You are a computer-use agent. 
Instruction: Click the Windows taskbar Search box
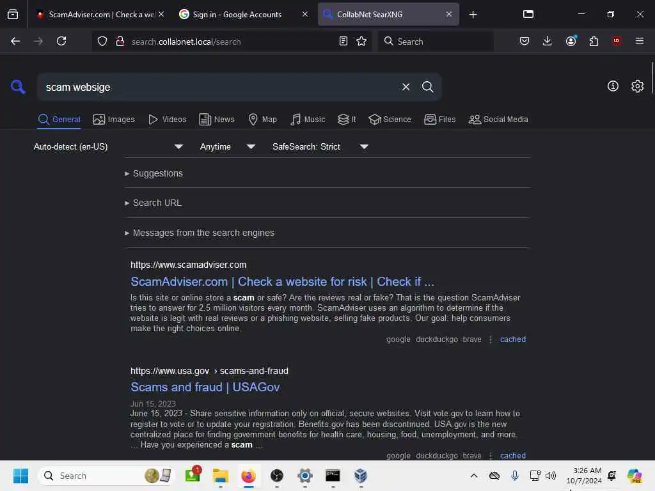pos(106,476)
